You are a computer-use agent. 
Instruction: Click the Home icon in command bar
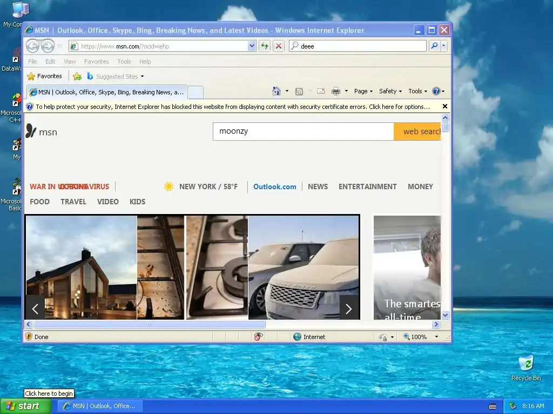coord(276,91)
